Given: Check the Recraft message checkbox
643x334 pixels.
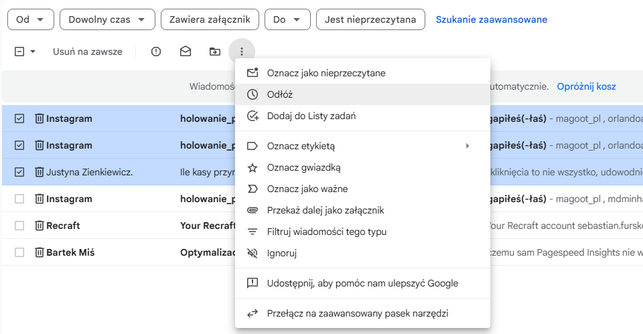Looking at the screenshot, I should tap(19, 226).
